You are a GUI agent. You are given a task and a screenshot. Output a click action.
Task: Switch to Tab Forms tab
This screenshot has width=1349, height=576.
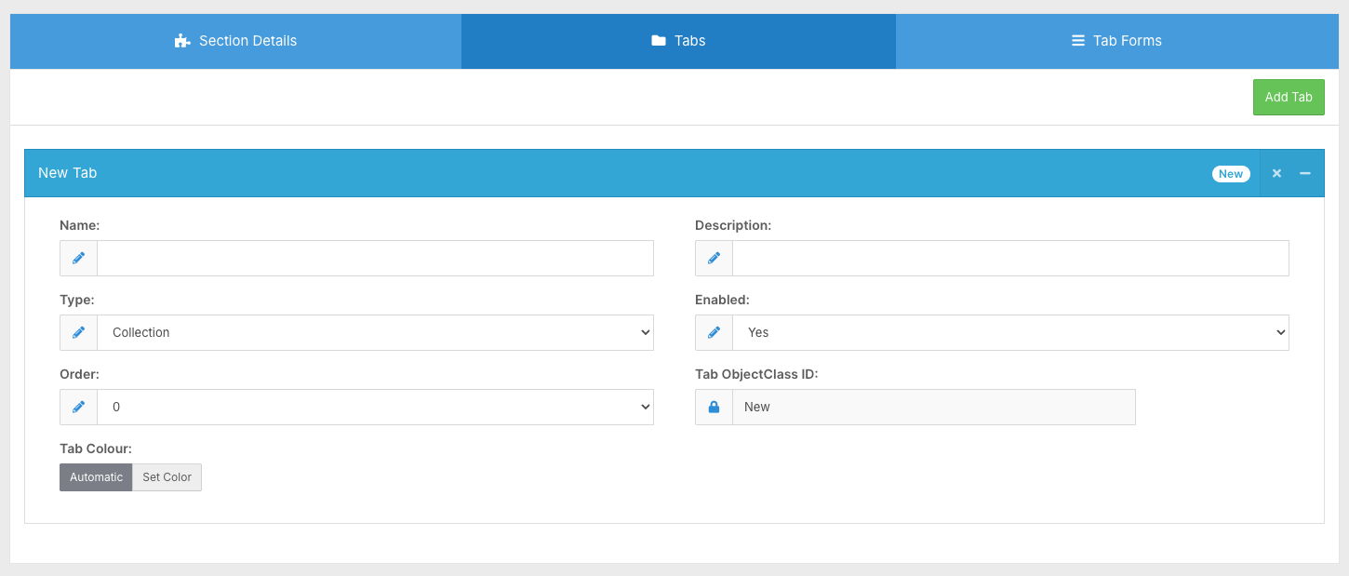(1116, 41)
